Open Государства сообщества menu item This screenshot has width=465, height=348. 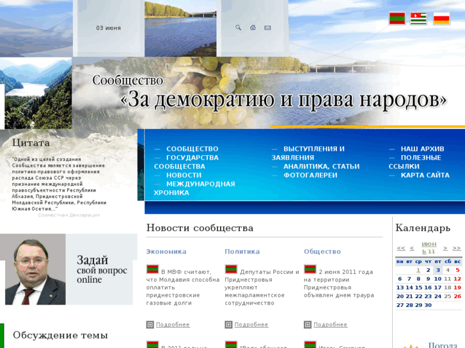coord(186,162)
